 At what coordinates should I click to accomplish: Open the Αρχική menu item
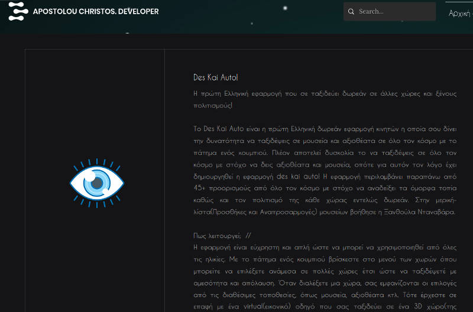tap(460, 14)
